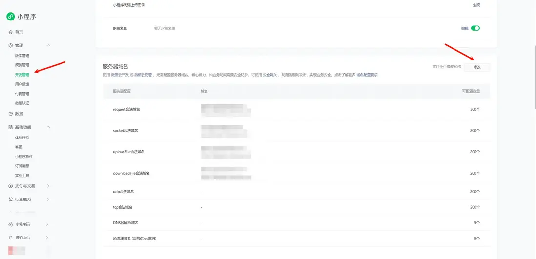Open 用户反馈 in sidebar
536x259 pixels.
coord(22,84)
